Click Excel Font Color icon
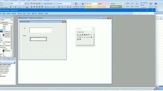The height and width of the screenshot is (91, 163). [27, 7]
